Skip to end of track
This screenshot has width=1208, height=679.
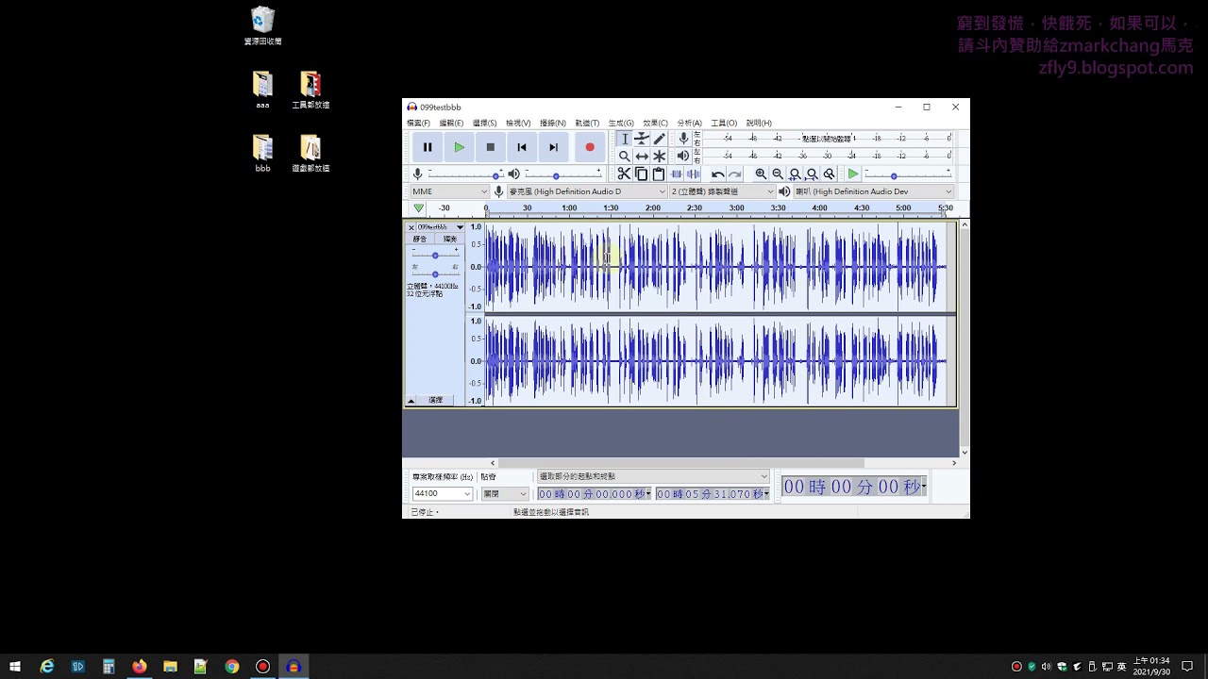[554, 147]
